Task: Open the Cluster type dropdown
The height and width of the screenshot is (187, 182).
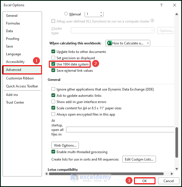Action: 113,30
